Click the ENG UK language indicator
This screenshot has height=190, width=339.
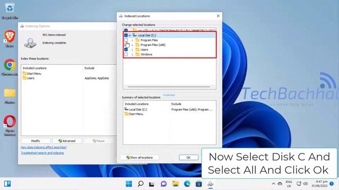tap(289, 184)
